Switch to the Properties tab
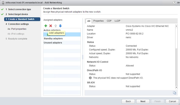 pyautogui.click(x=99, y=21)
